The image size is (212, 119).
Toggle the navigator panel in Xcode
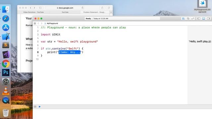click(x=199, y=19)
